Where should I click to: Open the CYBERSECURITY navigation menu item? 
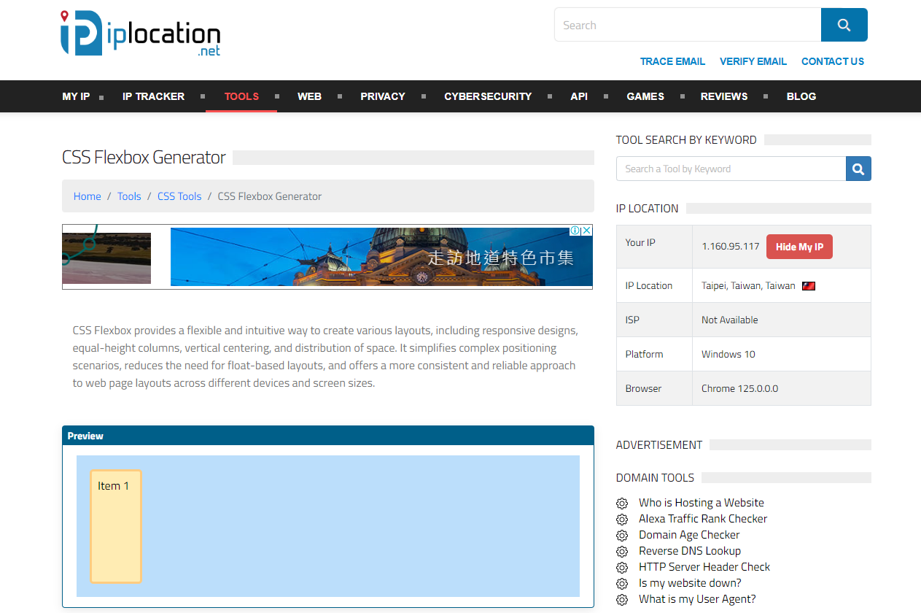[488, 96]
